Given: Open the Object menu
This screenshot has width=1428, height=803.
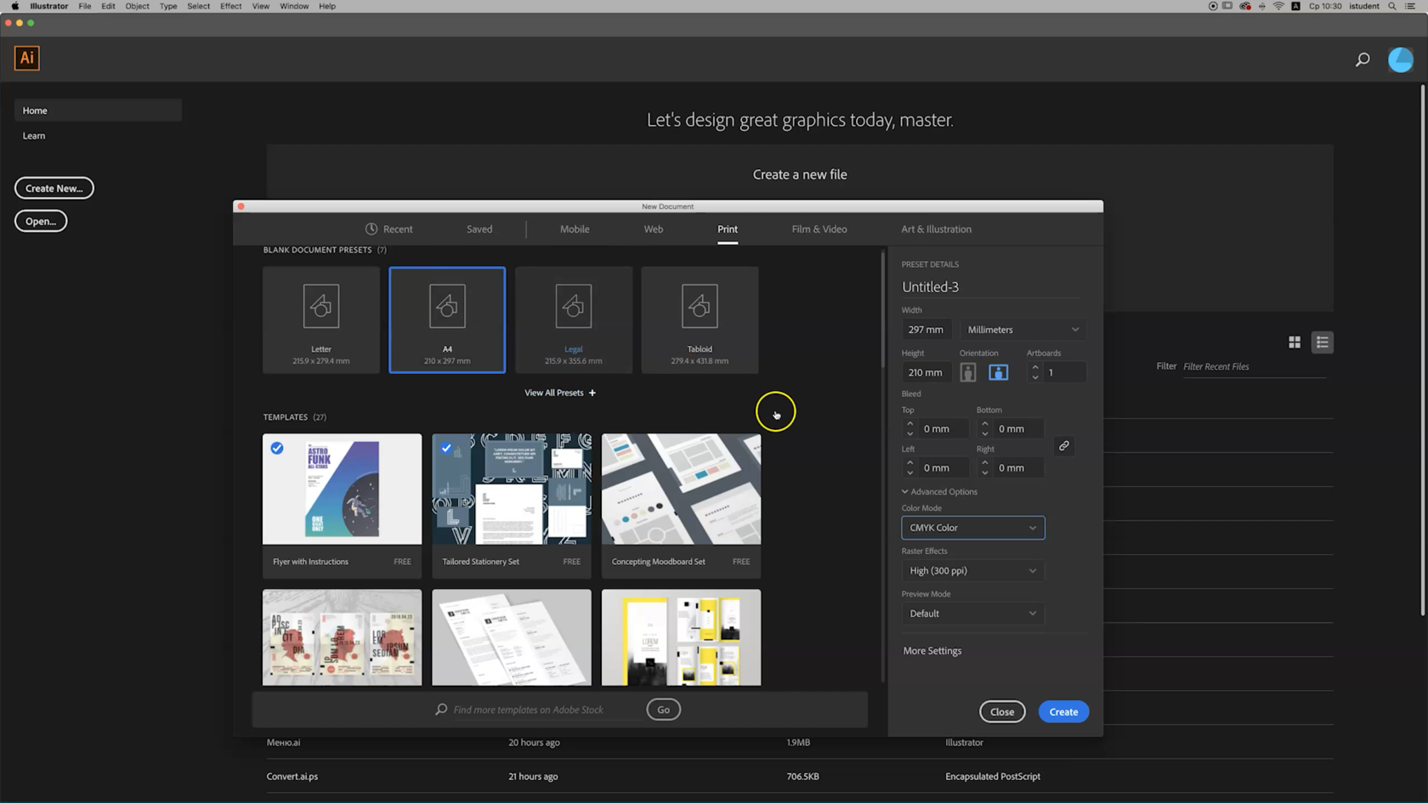Looking at the screenshot, I should point(137,6).
